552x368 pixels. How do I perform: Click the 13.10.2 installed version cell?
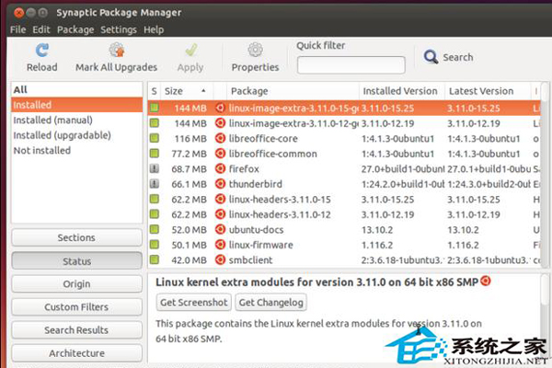click(377, 230)
